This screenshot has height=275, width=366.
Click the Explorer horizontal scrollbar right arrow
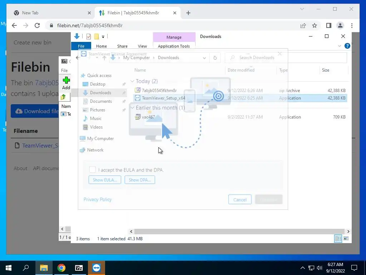point(348,232)
